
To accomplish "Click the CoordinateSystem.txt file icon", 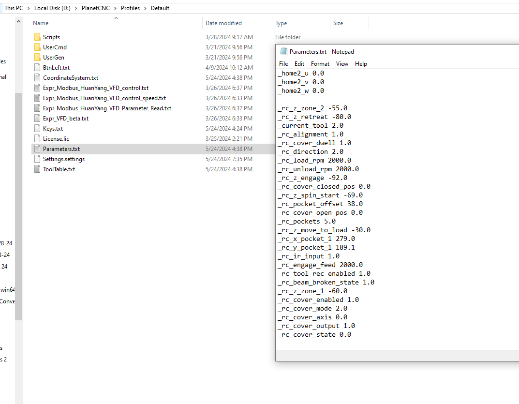I will 37,78.
